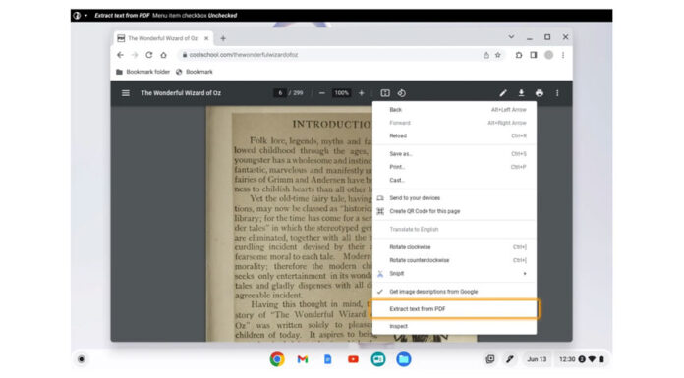Open the calendar via Jun 13 date
Viewport: 684px width, 378px height.
click(537, 359)
